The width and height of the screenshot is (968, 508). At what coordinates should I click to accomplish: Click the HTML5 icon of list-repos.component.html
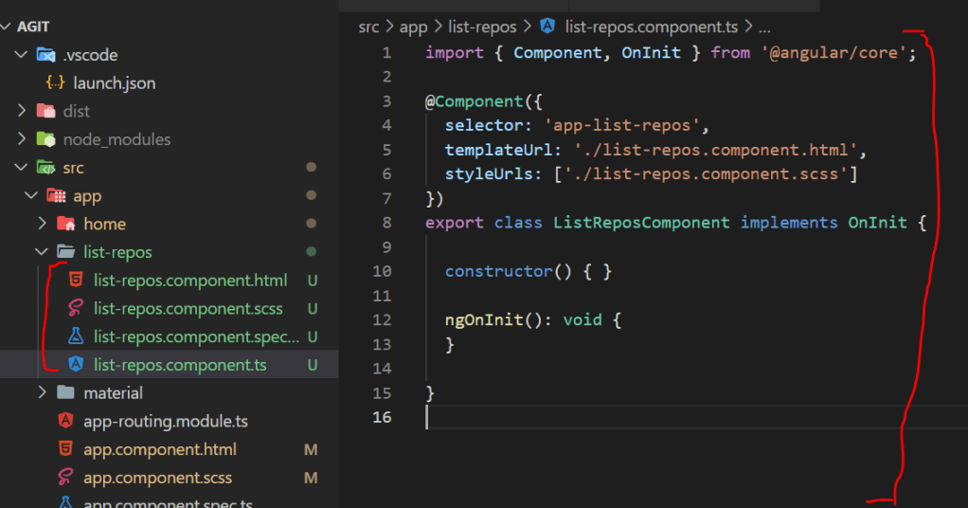75,281
